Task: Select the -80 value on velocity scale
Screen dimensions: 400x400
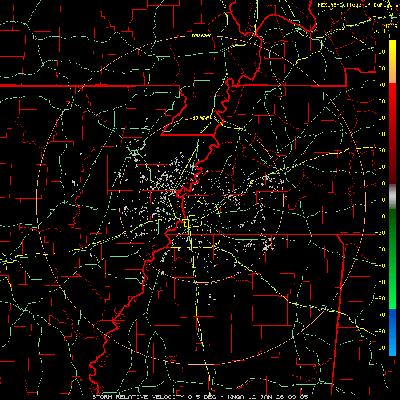Action: pos(380,332)
